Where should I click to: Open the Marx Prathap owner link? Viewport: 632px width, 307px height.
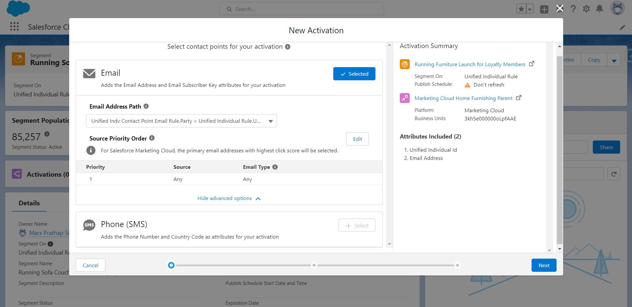[x=49, y=233]
